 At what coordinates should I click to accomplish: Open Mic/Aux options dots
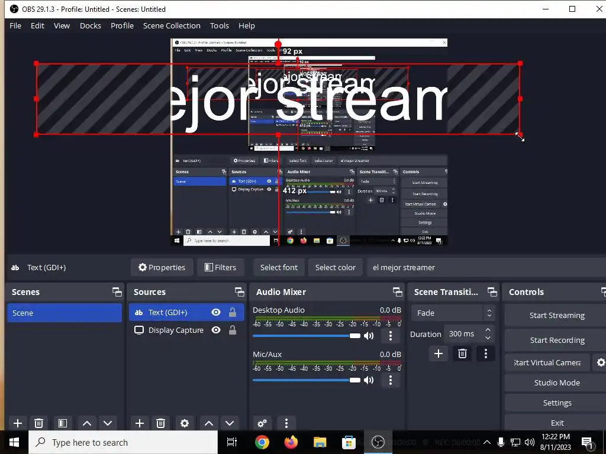pos(391,380)
